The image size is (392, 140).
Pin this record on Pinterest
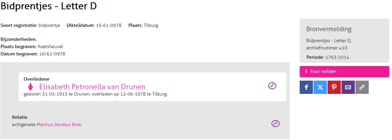334,87
